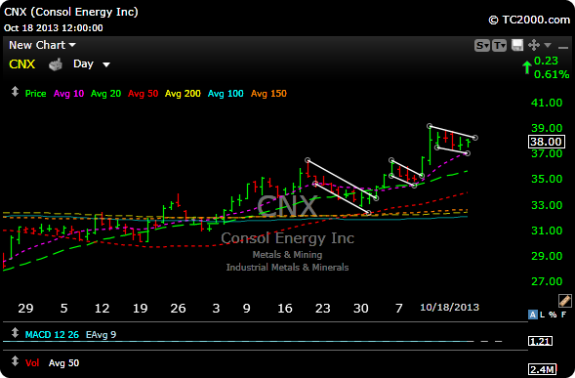Viewport: 575px width, 378px height.
Task: Select the Avg 100 moving average label
Action: (226, 94)
